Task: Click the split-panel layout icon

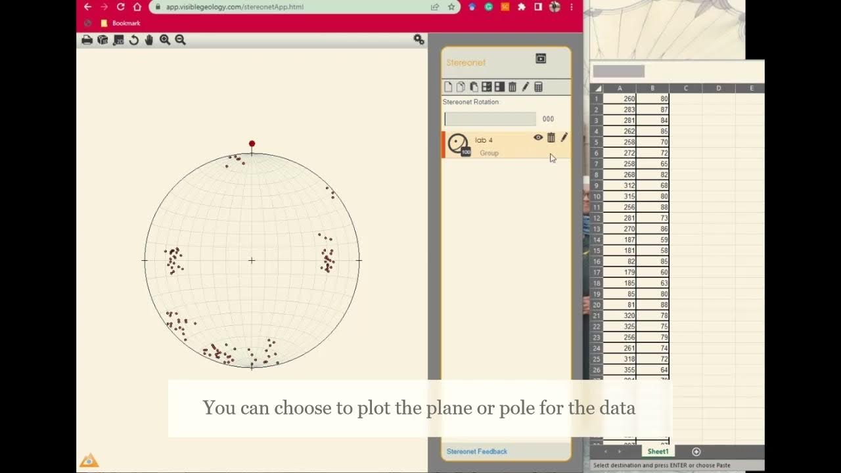Action: 499,87
